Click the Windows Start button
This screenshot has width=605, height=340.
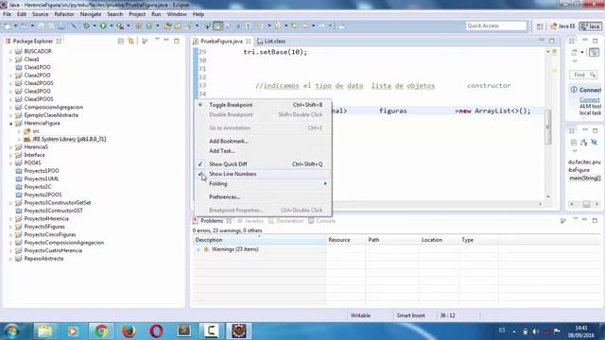pos(11,331)
